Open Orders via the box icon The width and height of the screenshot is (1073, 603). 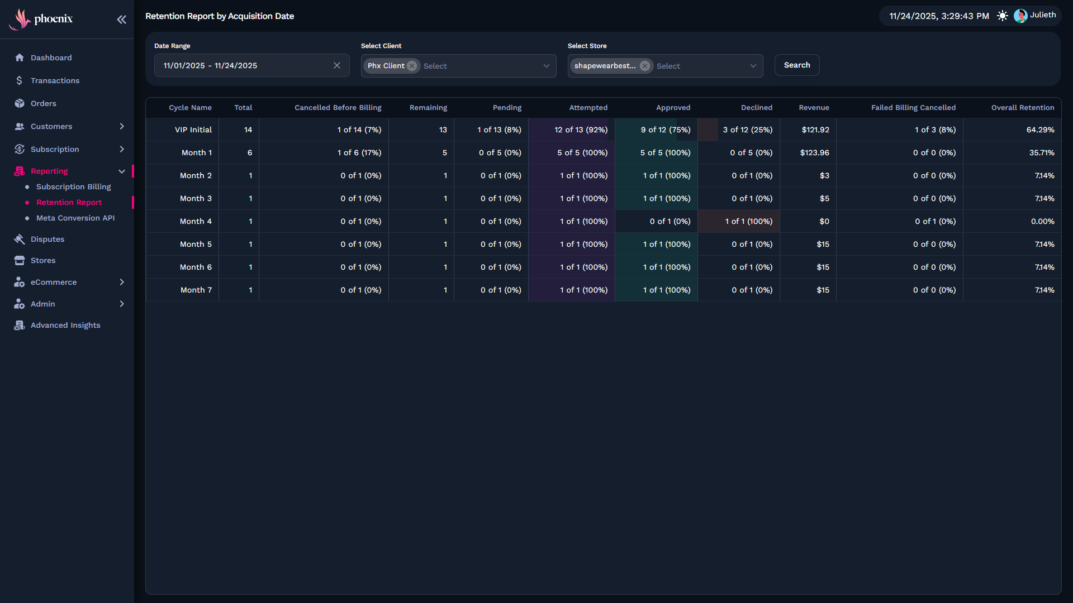pos(20,103)
